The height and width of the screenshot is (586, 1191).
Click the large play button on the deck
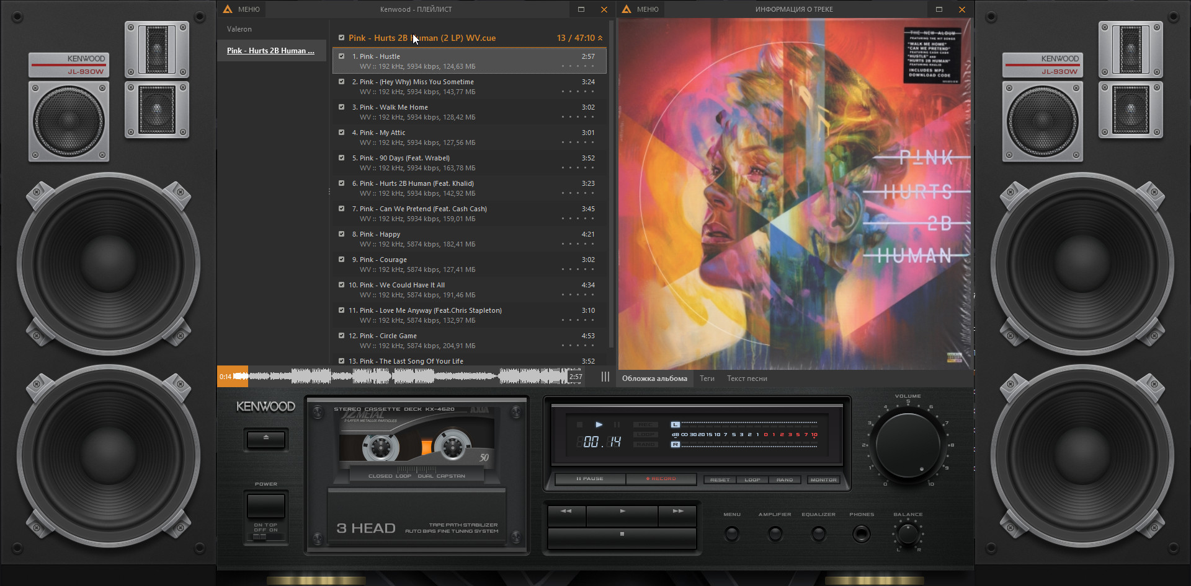(622, 515)
